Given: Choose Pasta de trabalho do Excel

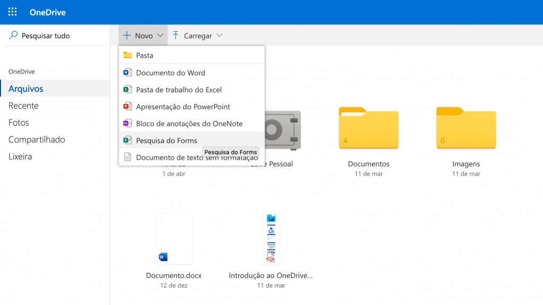Looking at the screenshot, I should pos(191,89).
